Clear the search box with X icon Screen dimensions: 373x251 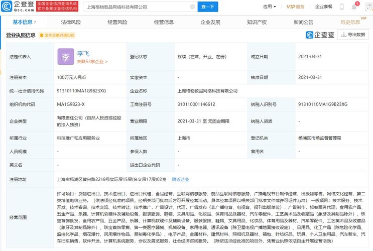pyautogui.click(x=192, y=7)
